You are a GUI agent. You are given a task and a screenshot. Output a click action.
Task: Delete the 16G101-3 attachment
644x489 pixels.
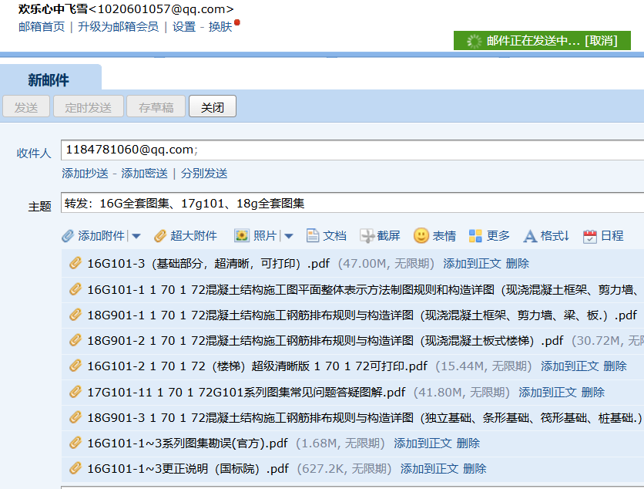518,263
